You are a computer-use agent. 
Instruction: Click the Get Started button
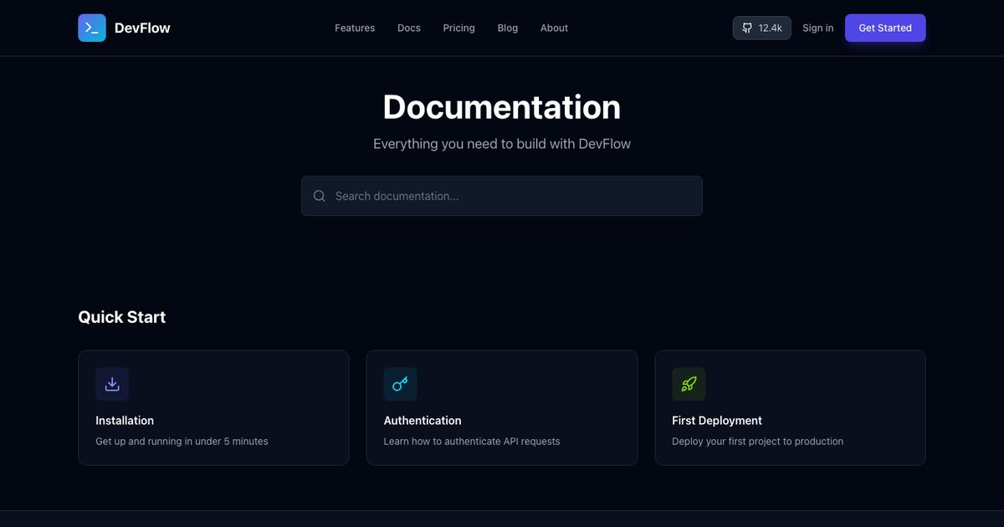tap(885, 28)
